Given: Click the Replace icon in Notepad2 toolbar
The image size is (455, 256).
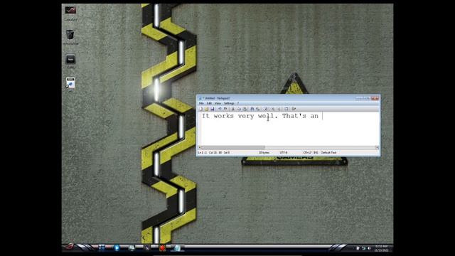Looking at the screenshot, I should [257, 109].
